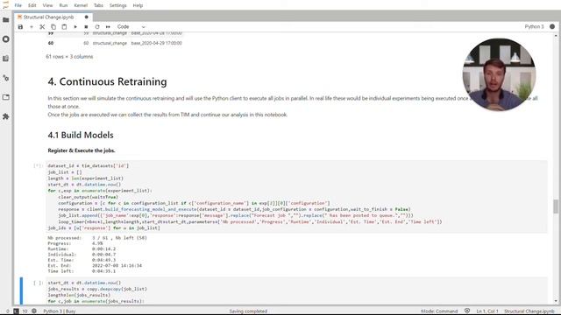The image size is (561, 315).
Task: Click the '4. Continuous Retraining' heading
Action: 107,81
